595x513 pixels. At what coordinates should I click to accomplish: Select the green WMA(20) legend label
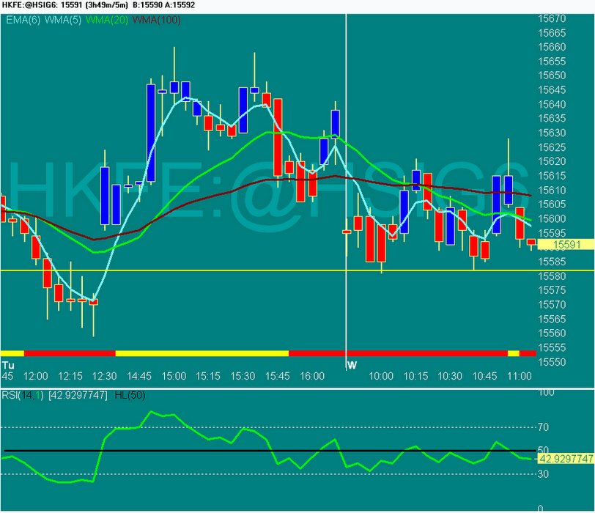click(x=107, y=20)
